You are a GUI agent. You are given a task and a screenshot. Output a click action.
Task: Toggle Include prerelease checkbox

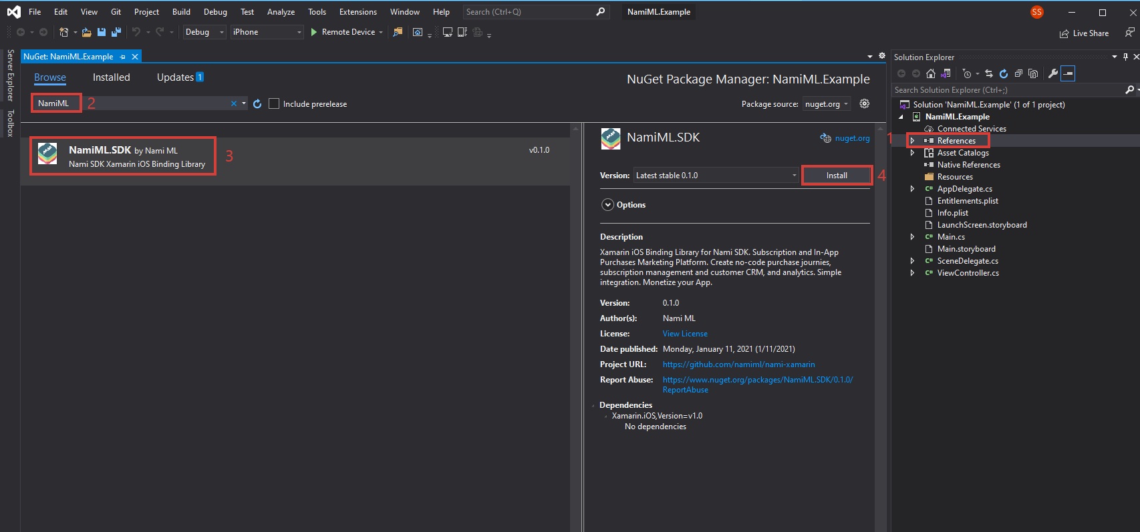274,103
